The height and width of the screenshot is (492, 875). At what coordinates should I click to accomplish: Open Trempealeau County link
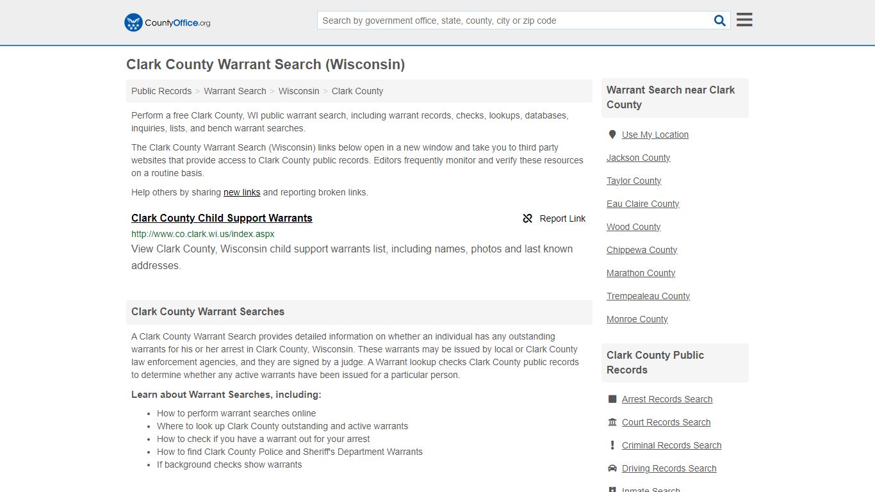(648, 296)
